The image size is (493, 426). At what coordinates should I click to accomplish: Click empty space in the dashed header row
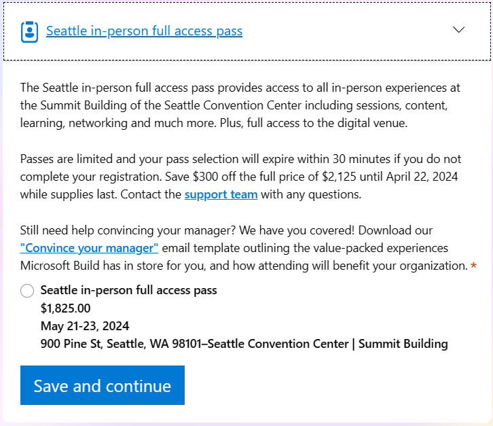click(x=340, y=31)
